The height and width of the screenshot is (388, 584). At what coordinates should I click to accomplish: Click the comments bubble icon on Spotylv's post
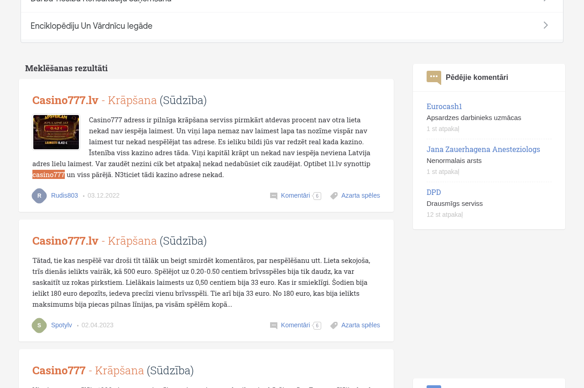coord(274,325)
